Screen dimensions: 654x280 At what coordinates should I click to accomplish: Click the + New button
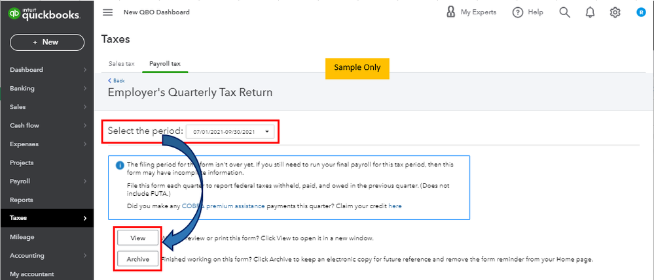coord(46,42)
